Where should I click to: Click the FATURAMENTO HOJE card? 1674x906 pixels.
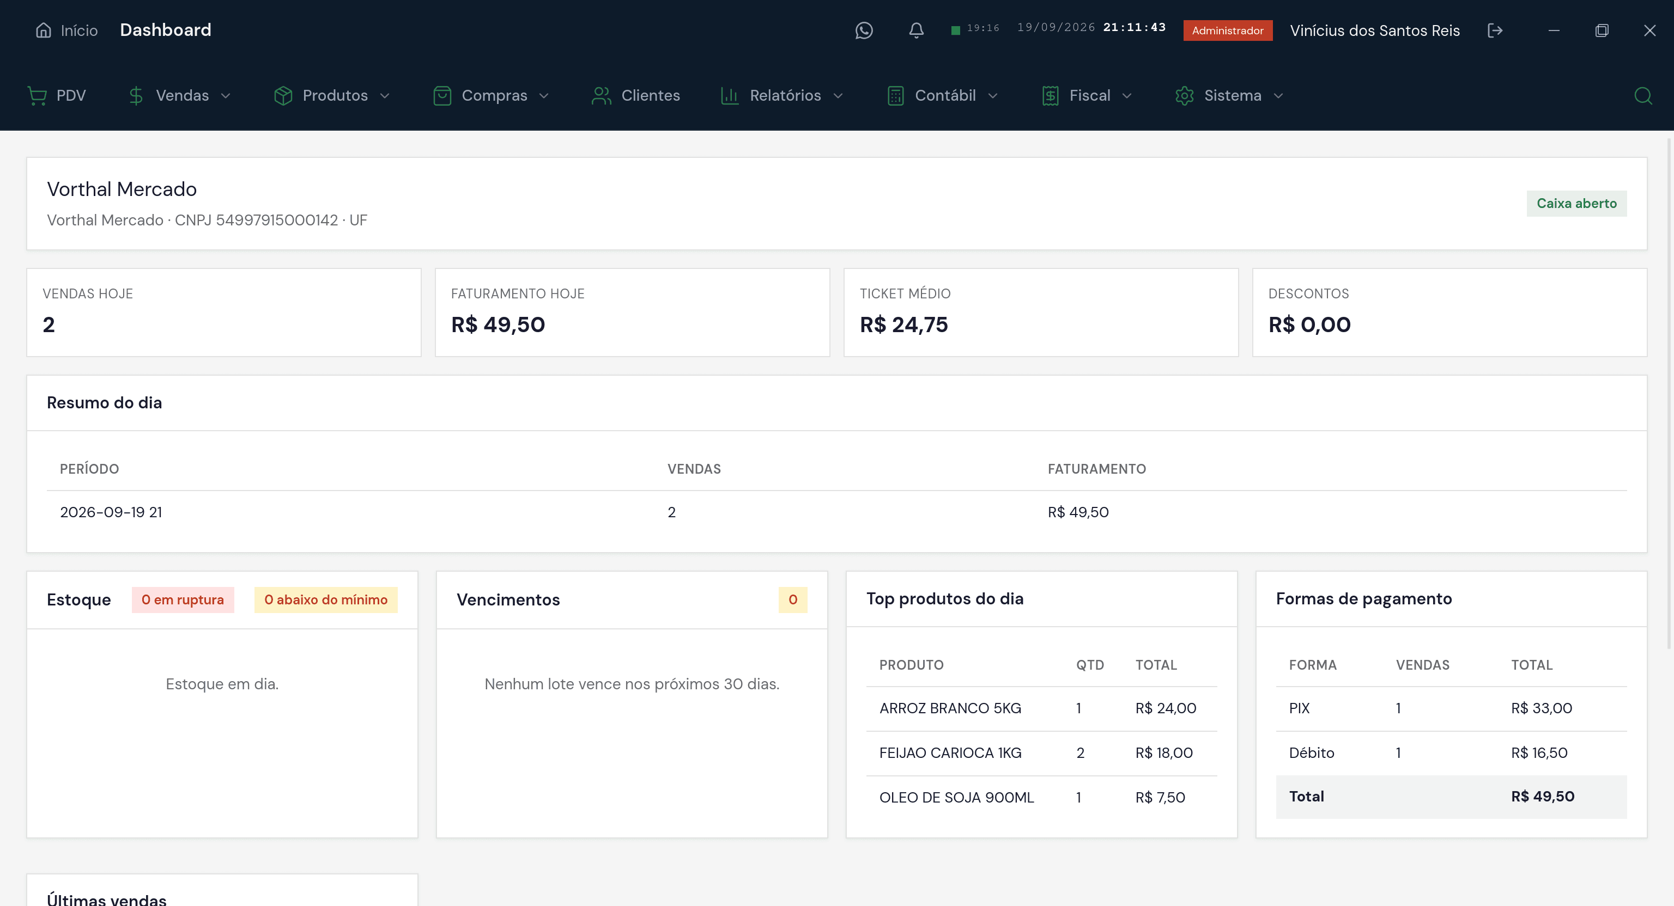(632, 313)
